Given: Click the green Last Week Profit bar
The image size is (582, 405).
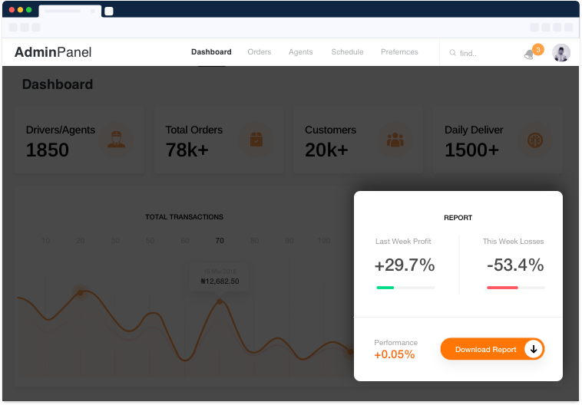Looking at the screenshot, I should tap(385, 288).
